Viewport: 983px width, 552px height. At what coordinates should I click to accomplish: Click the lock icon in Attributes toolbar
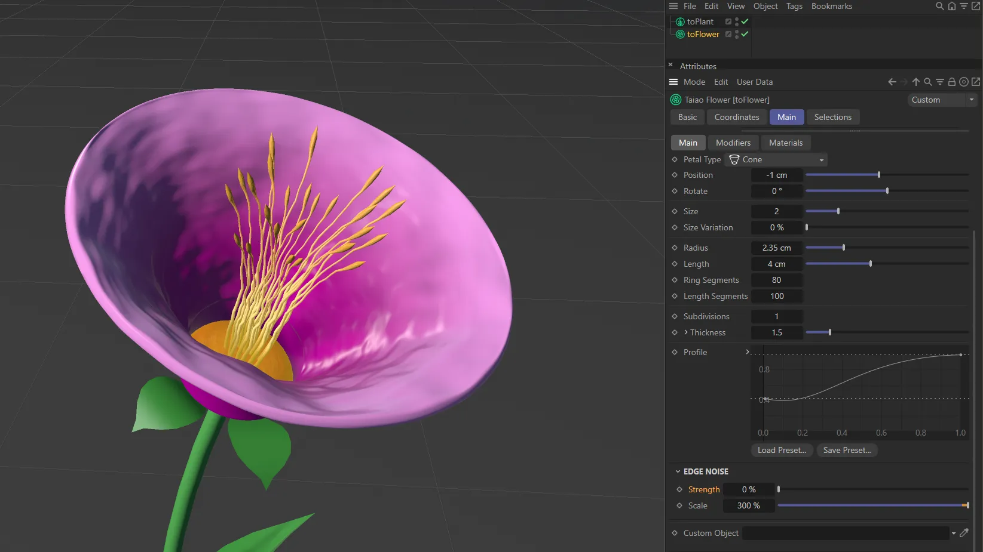pos(952,82)
